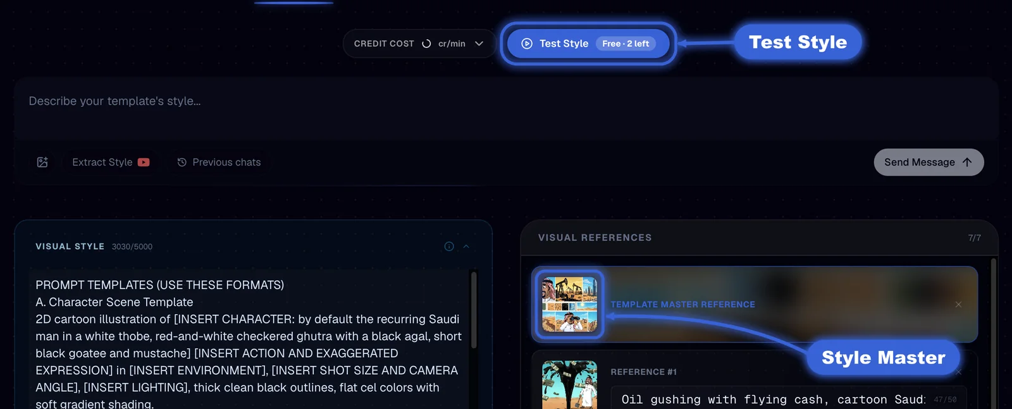This screenshot has width=1012, height=409.
Task: Edit the Reference #1 description field
Action: 788,399
